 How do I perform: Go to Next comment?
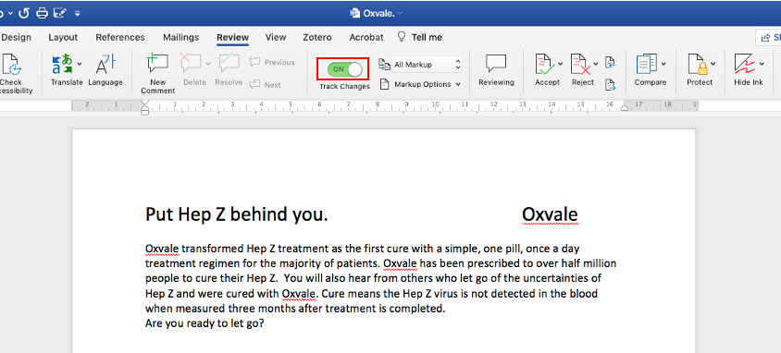266,84
